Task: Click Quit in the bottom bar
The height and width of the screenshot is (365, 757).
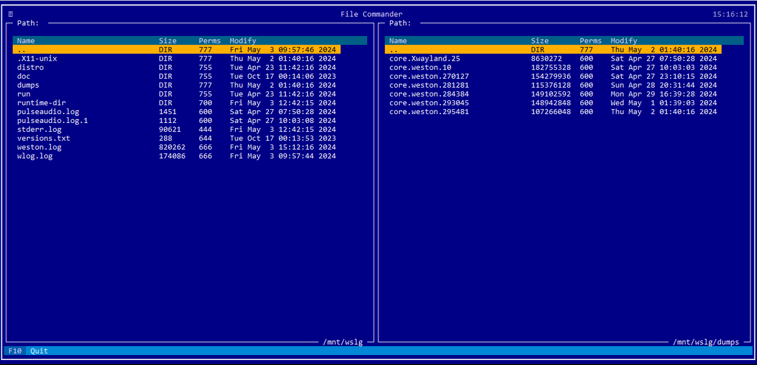Action: 39,351
